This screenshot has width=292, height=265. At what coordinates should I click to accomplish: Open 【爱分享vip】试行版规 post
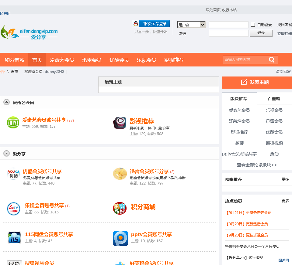click(x=244, y=258)
